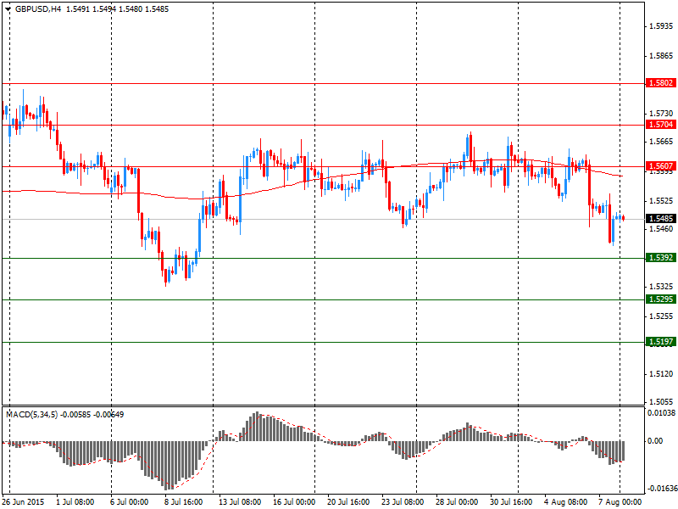Select the red 1.5704 resistance price label
Screen dimensions: 678x509
pos(661,125)
